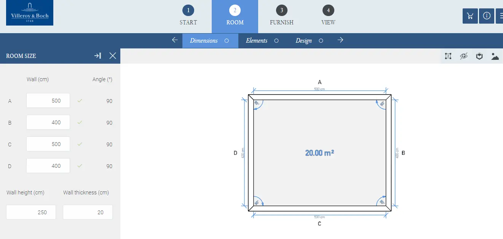The height and width of the screenshot is (239, 503).
Task: Focus the Wall height input
Action: click(31, 212)
